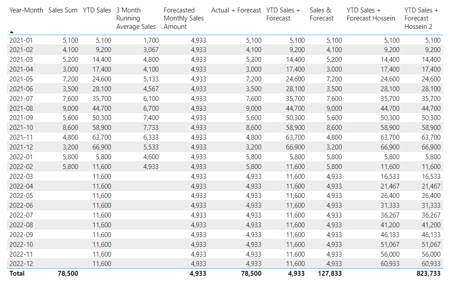Select the 2022-12 row label

point(21,263)
